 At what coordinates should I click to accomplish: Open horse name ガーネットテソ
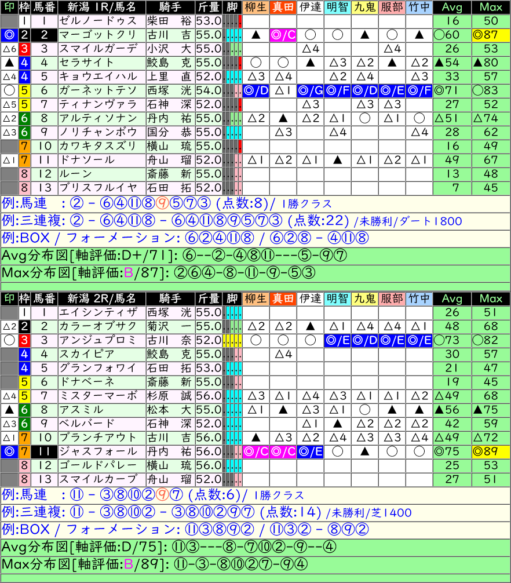click(101, 90)
